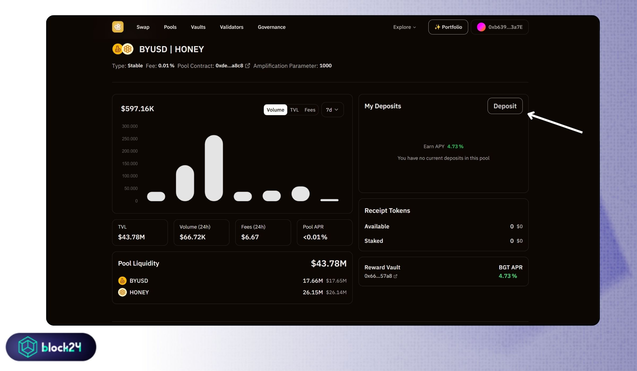The height and width of the screenshot is (371, 637).
Task: Click the Volume (24h) $66.72K card
Action: 201,232
